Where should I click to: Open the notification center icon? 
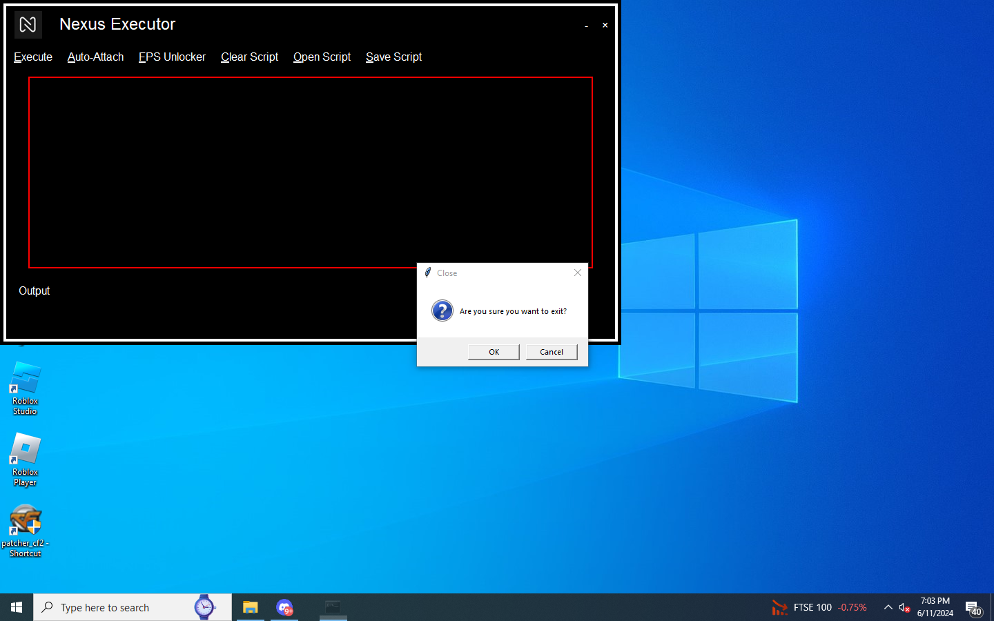pyautogui.click(x=973, y=608)
